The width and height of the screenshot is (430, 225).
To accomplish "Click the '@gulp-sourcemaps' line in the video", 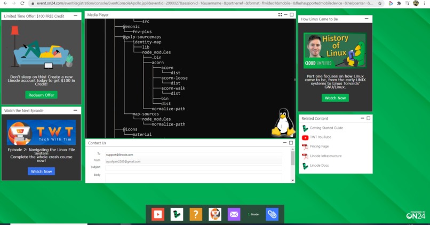I will click(142, 37).
